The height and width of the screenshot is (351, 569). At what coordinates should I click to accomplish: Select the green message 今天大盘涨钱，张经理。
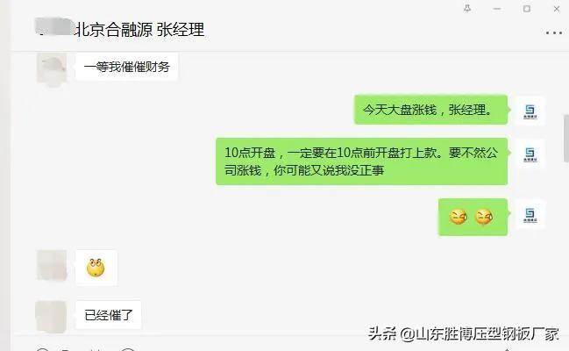(x=430, y=110)
